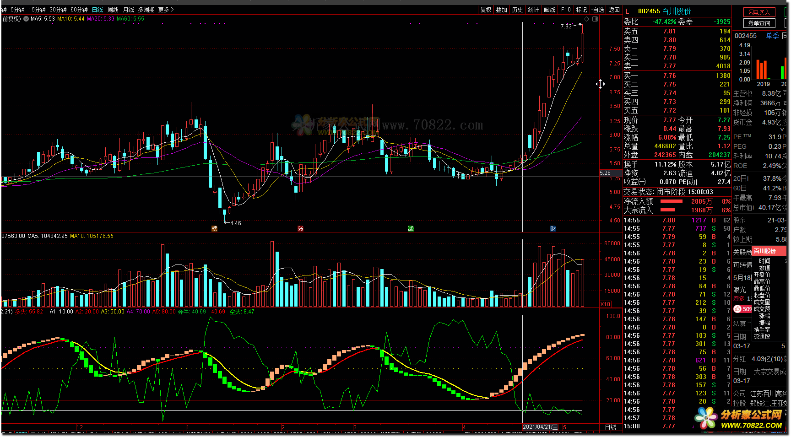Select the 月线 monthly chart tab

(129, 10)
